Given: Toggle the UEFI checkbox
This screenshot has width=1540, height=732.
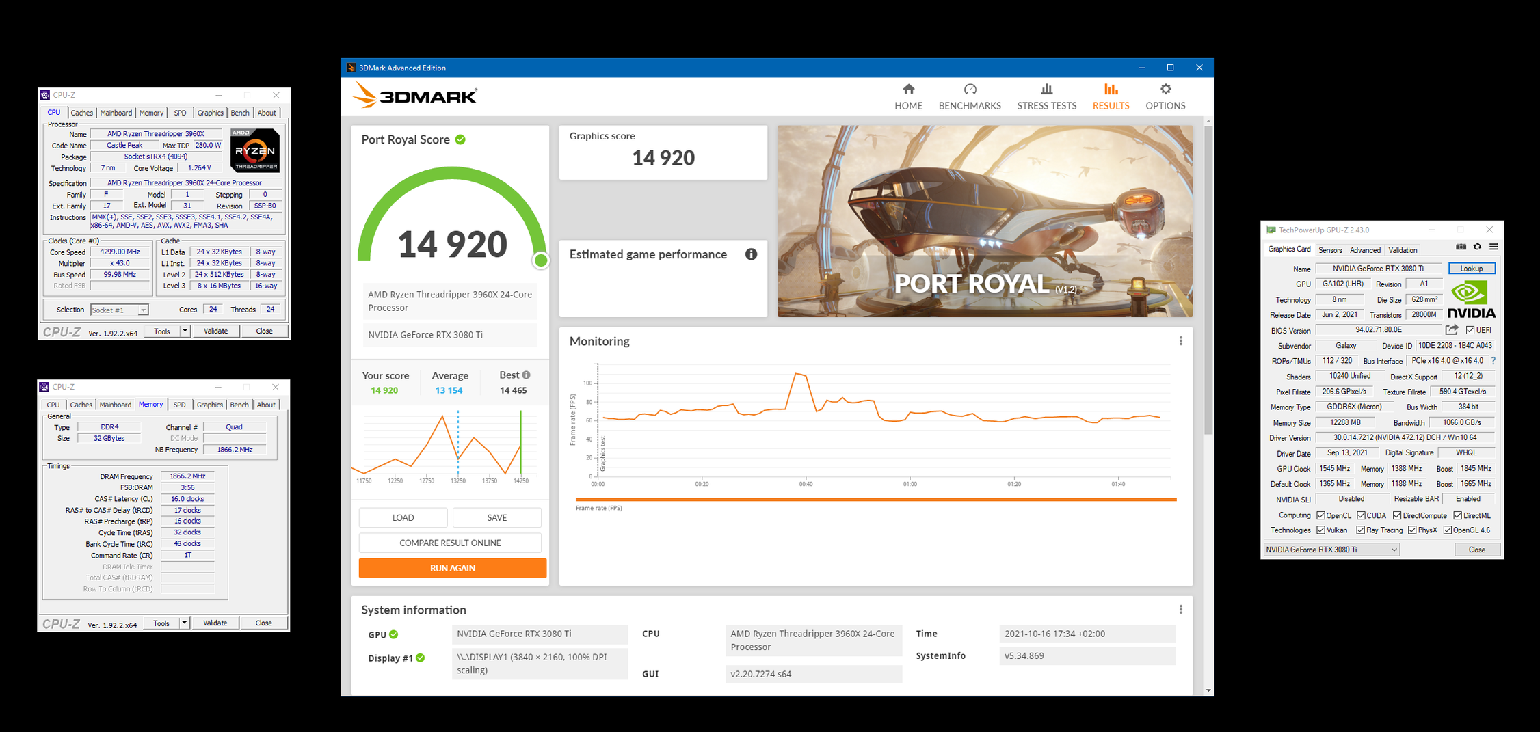Looking at the screenshot, I should [1470, 330].
